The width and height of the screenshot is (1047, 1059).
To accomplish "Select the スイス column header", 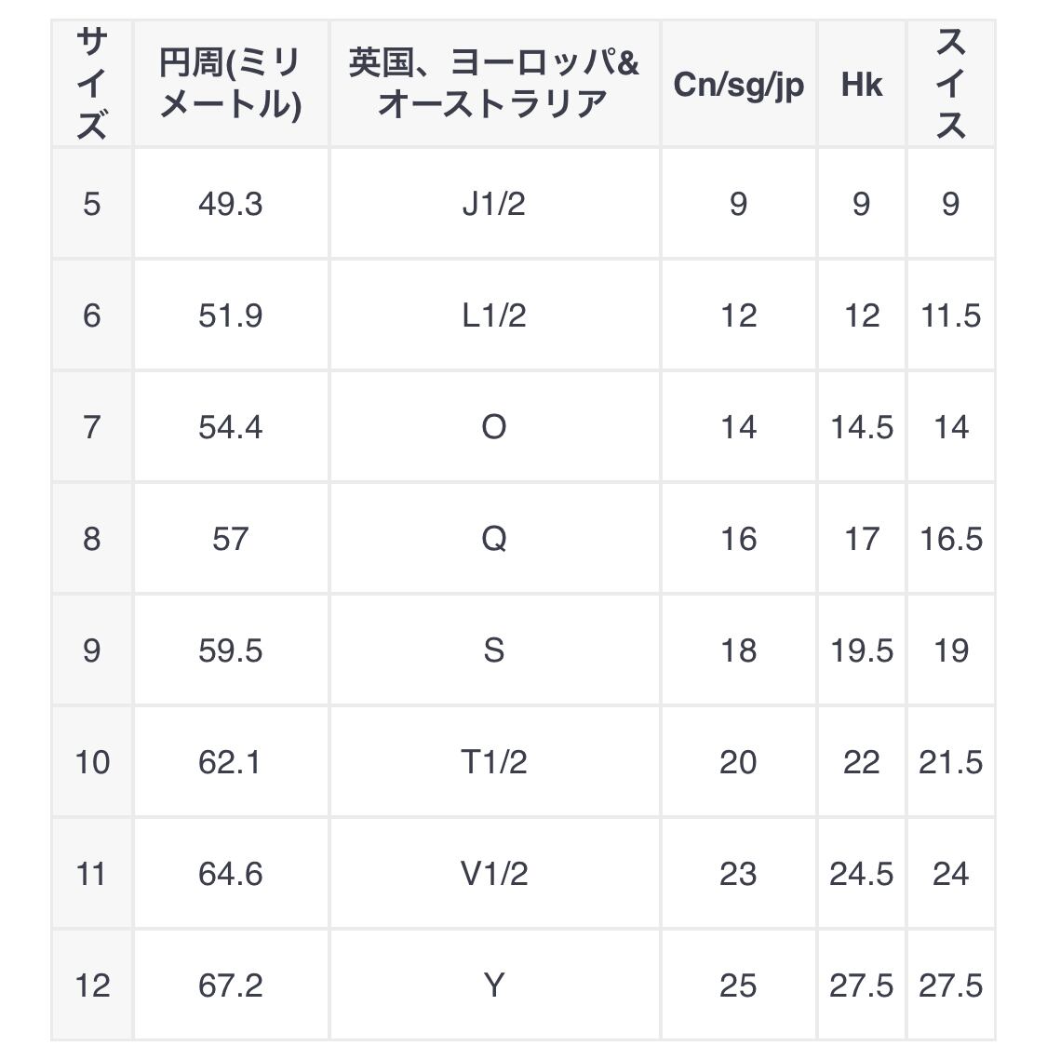I will pos(951,84).
